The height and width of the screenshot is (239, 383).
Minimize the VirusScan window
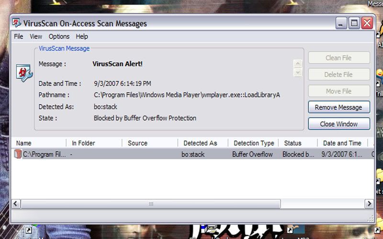point(341,23)
